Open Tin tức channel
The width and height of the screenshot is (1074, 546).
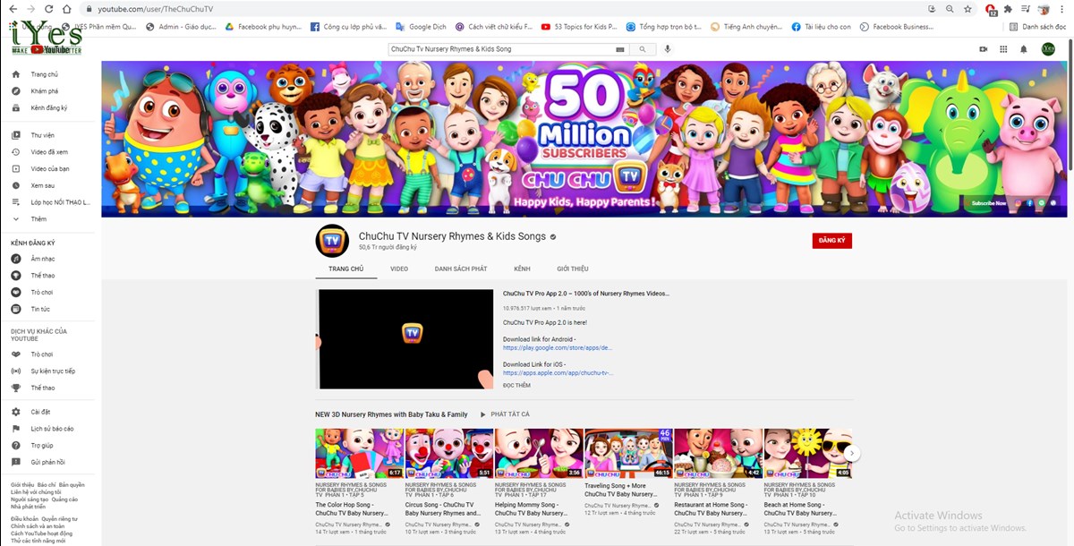point(40,309)
